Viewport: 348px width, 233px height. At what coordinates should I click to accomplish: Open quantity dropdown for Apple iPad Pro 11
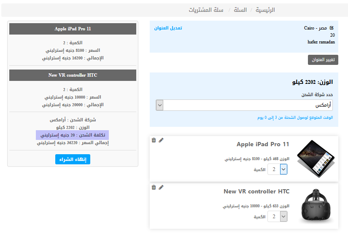pyautogui.click(x=278, y=169)
